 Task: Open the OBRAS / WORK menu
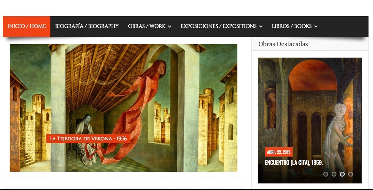coord(149,27)
